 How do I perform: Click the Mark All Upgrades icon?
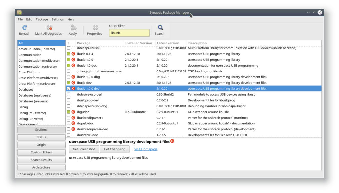point(49,28)
